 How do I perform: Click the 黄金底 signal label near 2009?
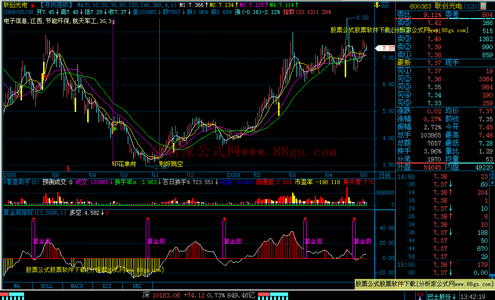tap(232, 241)
